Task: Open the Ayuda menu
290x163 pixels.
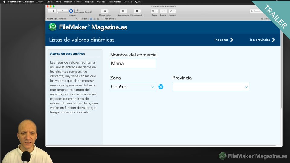Action: click(138, 2)
